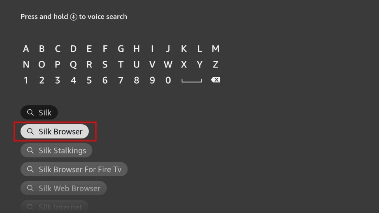Click the microphone voice search icon
Viewport: 379px width, 213px height.
pos(73,17)
